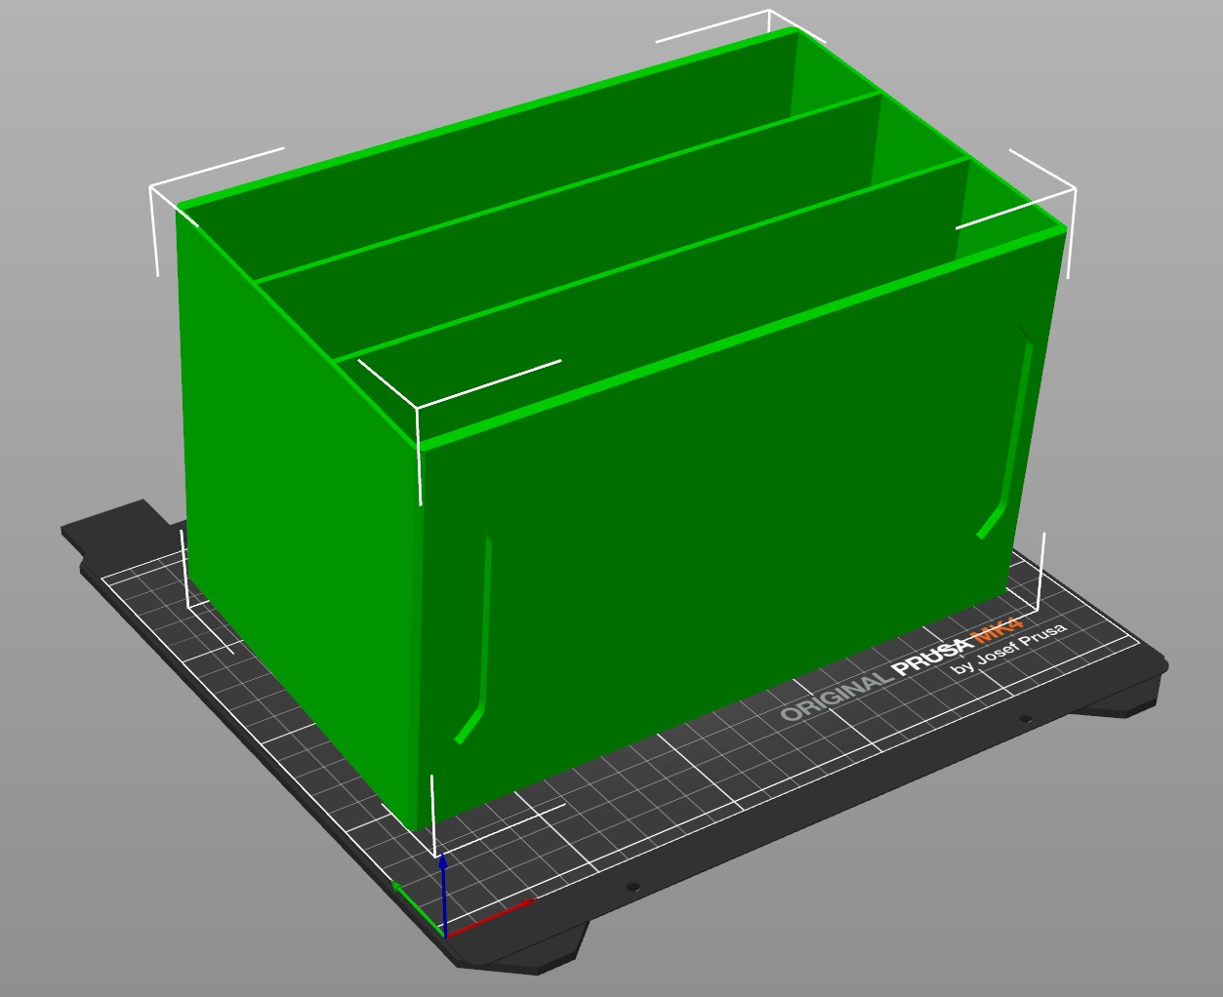Click the green Y axis arrow
This screenshot has height=997, width=1223.
tap(418, 909)
